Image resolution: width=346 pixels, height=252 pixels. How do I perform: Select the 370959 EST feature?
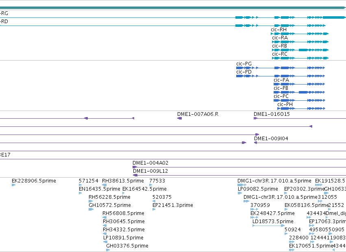click(x=254, y=209)
